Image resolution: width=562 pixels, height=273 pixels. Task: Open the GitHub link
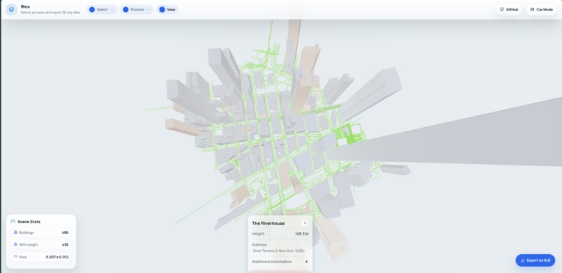point(509,10)
